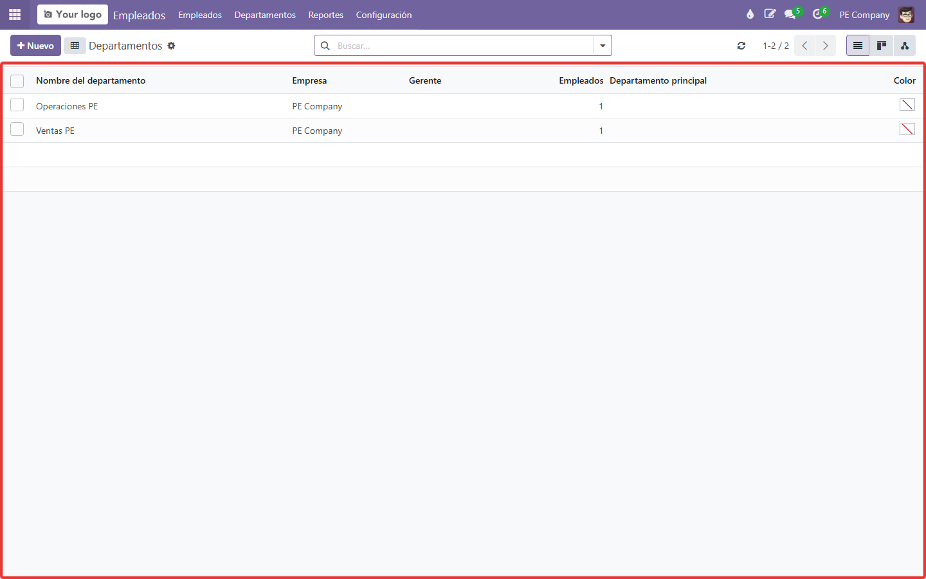Image resolution: width=926 pixels, height=579 pixels.
Task: Switch to list view
Action: (x=858, y=46)
